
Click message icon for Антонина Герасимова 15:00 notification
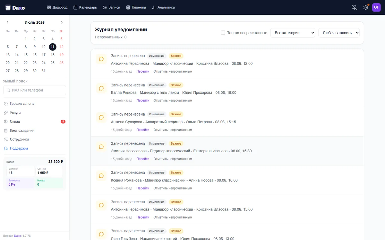(x=101, y=205)
